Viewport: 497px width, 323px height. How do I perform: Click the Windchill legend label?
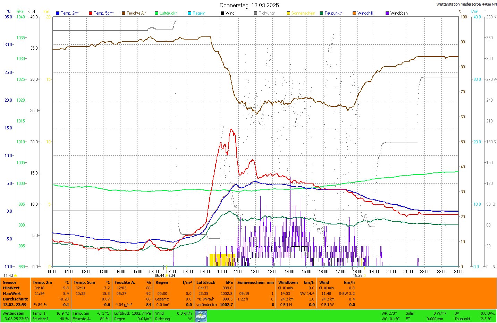tap(365, 13)
